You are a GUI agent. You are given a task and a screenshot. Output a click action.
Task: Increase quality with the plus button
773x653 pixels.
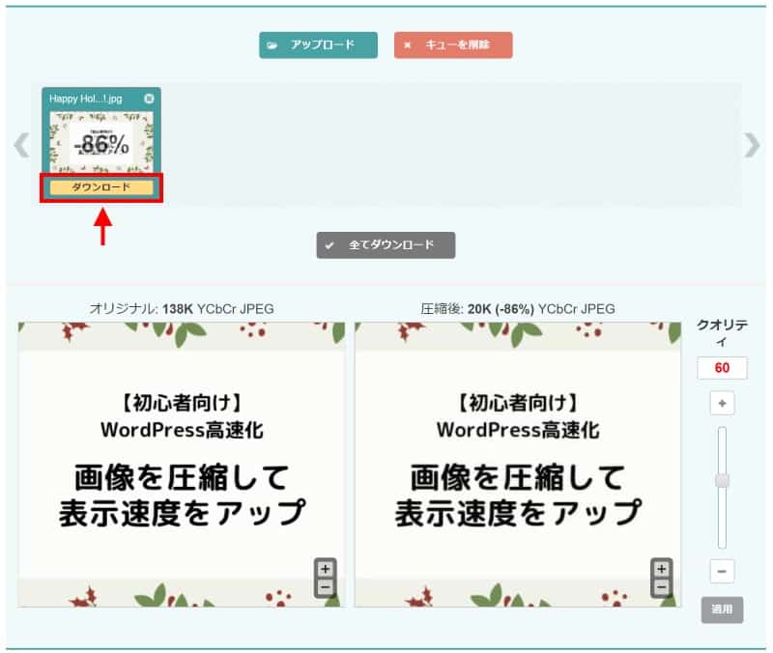click(722, 404)
